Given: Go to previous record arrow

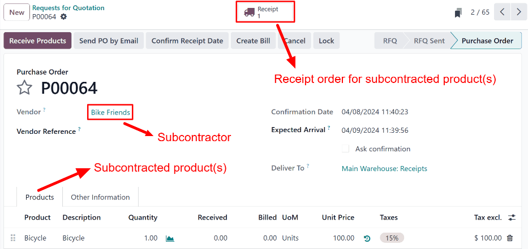Looking at the screenshot, I should (503, 12).
